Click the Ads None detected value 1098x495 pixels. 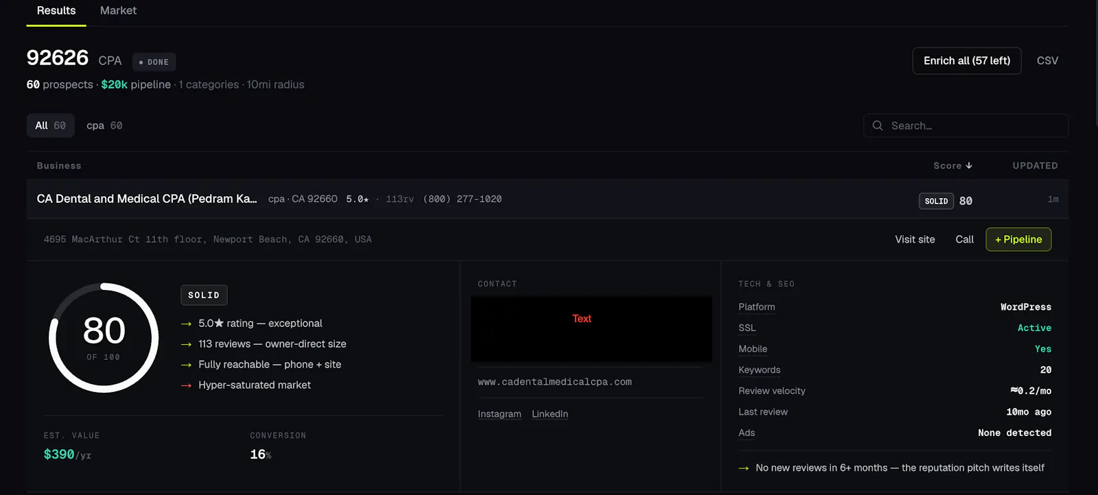[1014, 433]
